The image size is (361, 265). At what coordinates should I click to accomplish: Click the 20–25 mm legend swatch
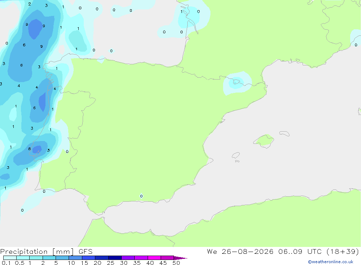tap(102, 258)
